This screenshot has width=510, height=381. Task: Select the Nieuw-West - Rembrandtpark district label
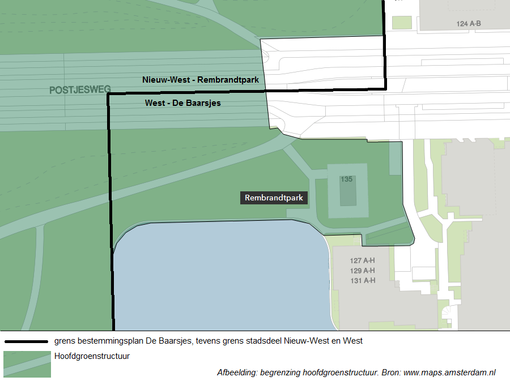click(x=200, y=80)
